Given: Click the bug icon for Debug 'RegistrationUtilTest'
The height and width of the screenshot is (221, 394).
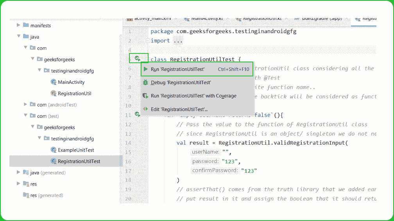Looking at the screenshot, I should (x=145, y=83).
